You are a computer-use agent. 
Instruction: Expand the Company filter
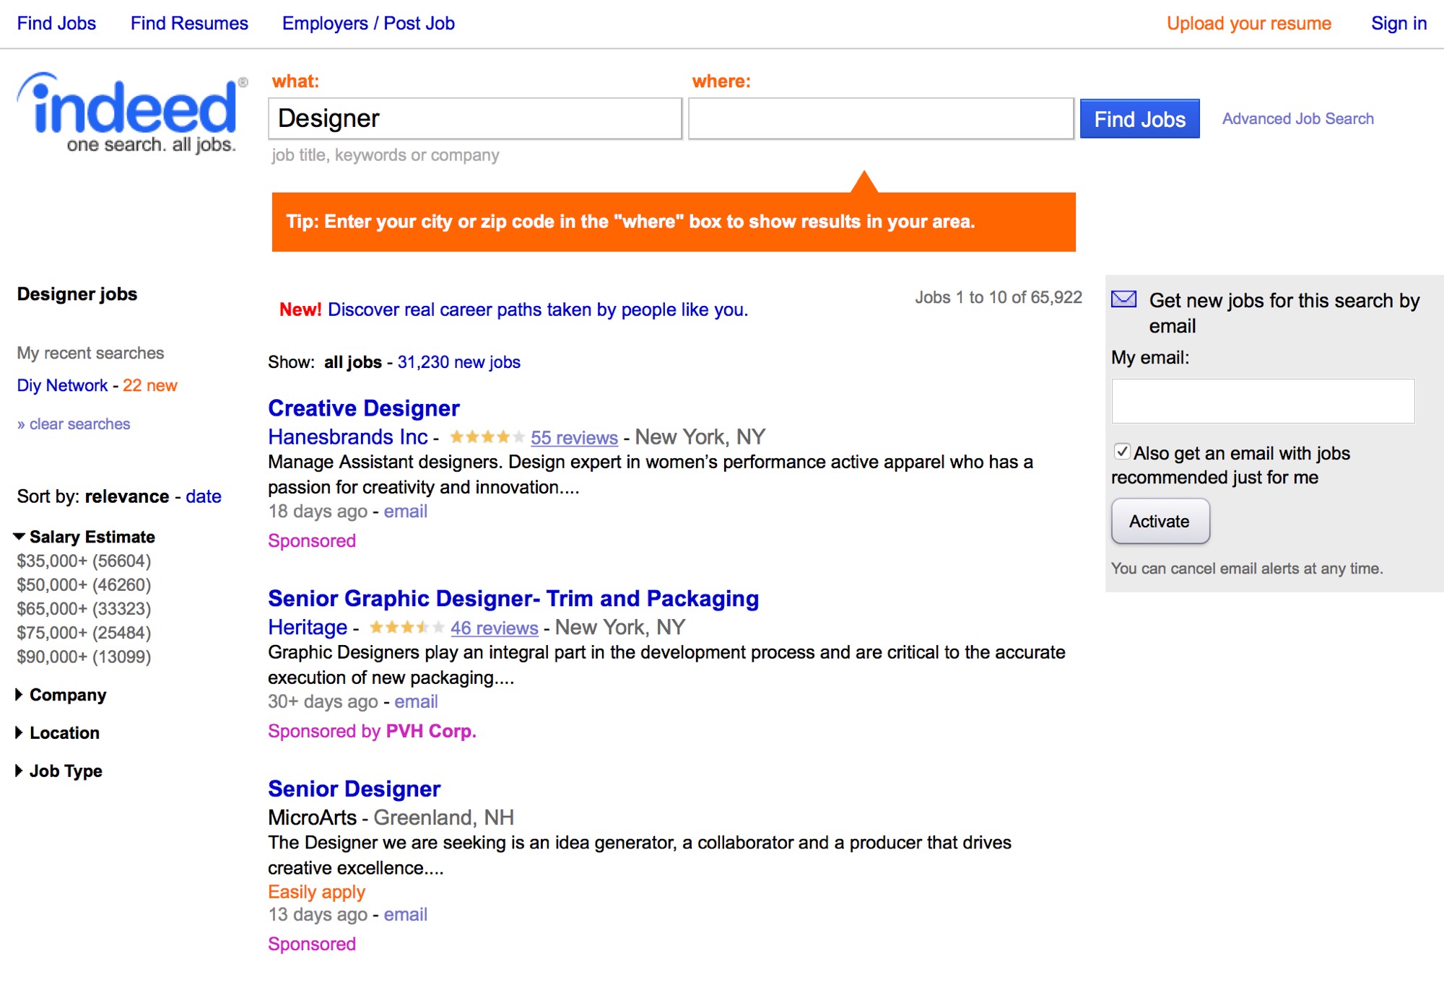[x=61, y=695]
